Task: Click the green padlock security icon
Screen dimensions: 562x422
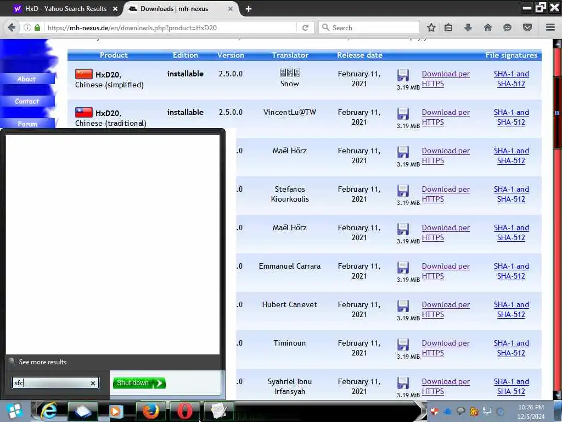Action: click(x=37, y=27)
